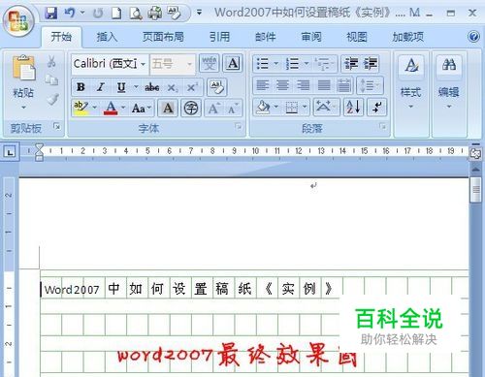Run spelling and grammar check icon

[x=175, y=14]
